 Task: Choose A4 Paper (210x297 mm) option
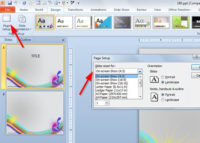click(111, 97)
